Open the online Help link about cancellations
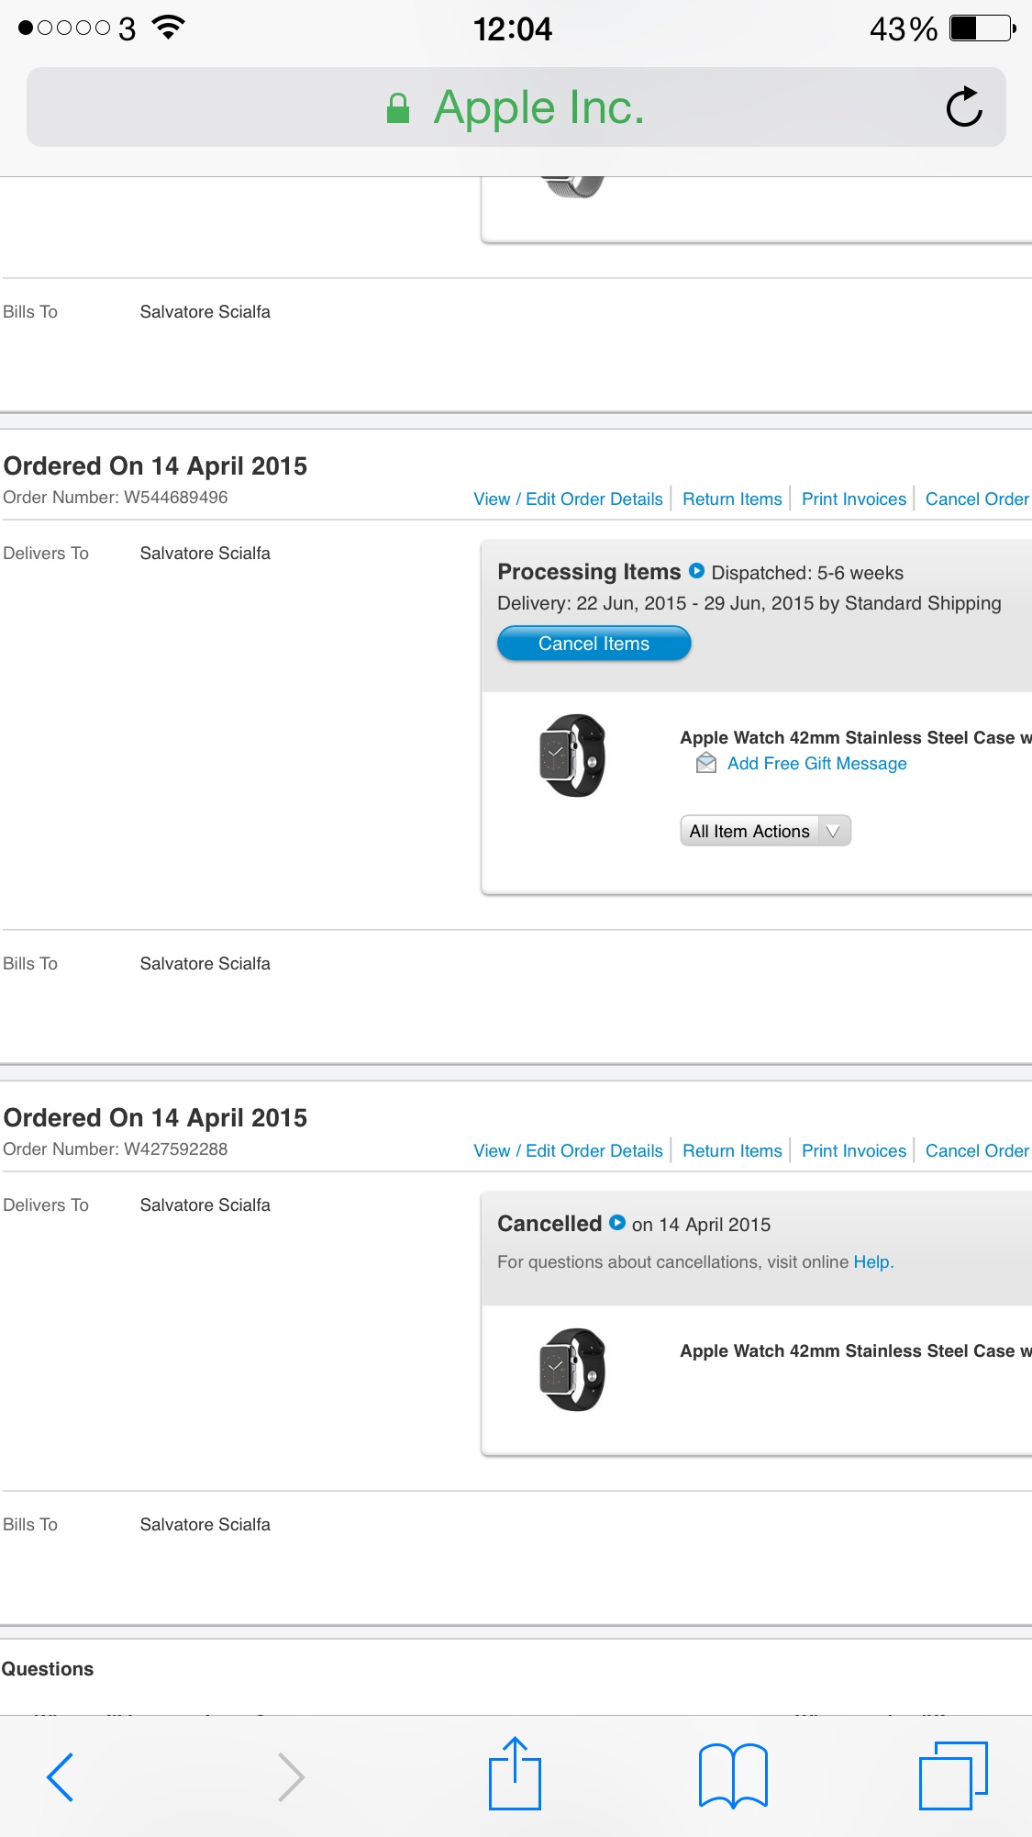The width and height of the screenshot is (1032, 1837). tap(871, 1262)
